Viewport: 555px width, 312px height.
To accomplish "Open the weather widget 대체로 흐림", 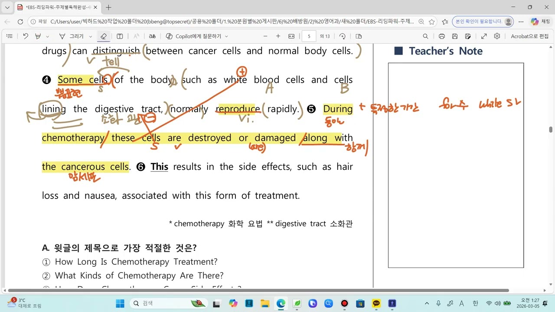I will [x=24, y=303].
